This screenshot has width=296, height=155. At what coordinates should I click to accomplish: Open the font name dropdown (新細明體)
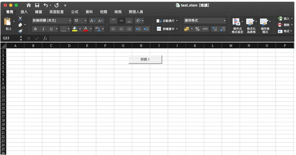[70, 20]
